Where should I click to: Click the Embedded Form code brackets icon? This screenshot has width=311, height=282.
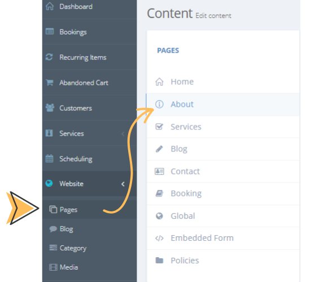click(x=159, y=238)
